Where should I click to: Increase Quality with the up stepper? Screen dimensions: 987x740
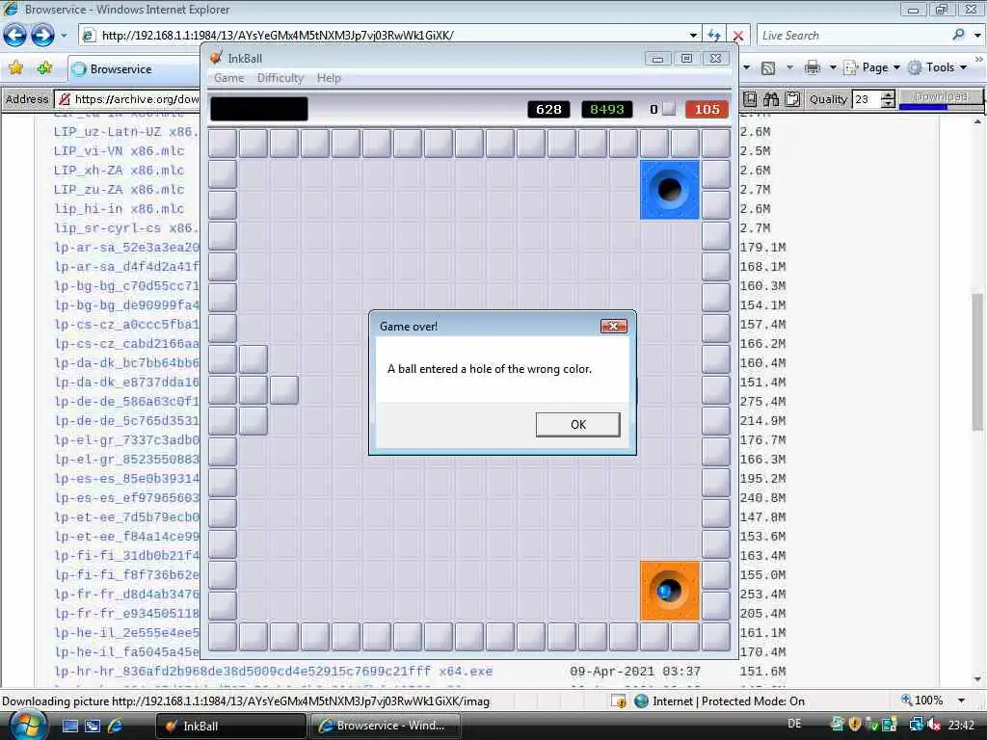coord(888,95)
